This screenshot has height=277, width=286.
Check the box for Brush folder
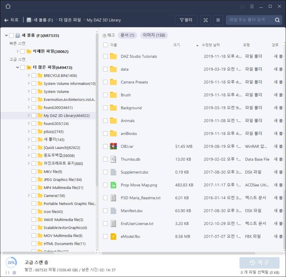pyautogui.click(x=105, y=95)
